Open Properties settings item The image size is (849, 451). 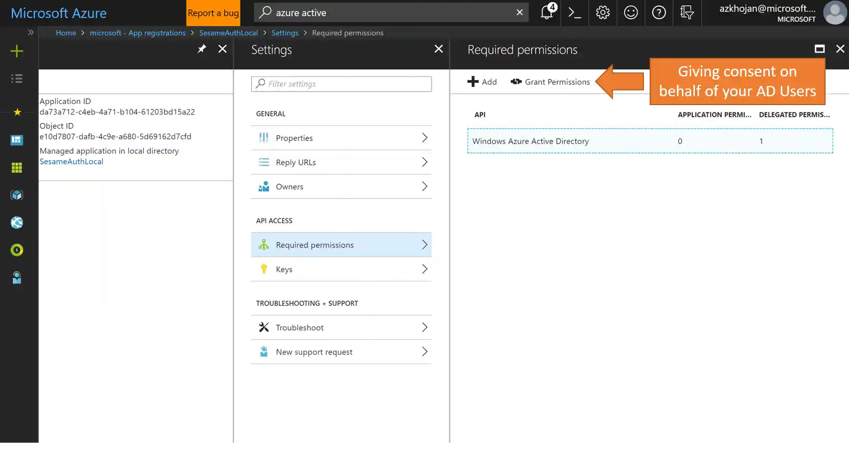pos(341,138)
